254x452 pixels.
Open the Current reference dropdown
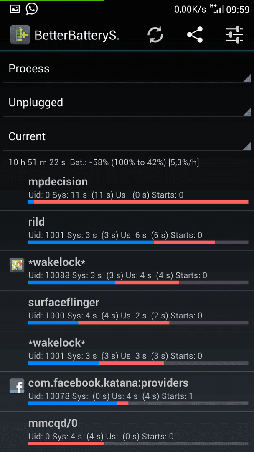pyautogui.click(x=127, y=136)
